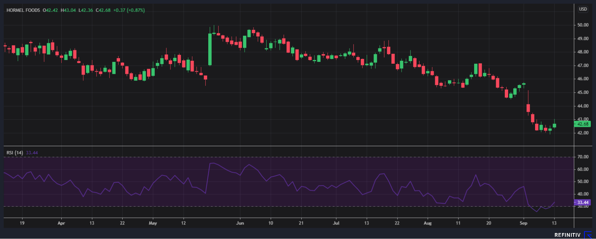Click the 47.00 price axis label
Viewport: 596px width, 239px height.
point(583,65)
